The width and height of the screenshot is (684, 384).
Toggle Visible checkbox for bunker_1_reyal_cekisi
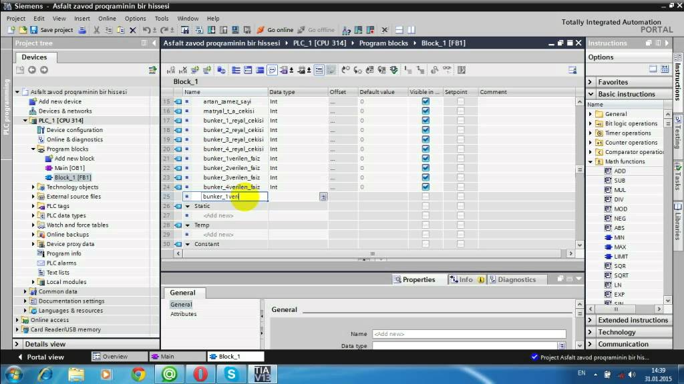point(425,121)
